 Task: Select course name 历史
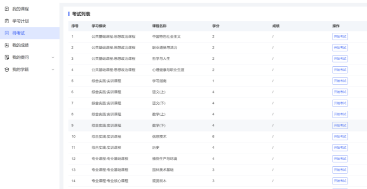pos(155,148)
